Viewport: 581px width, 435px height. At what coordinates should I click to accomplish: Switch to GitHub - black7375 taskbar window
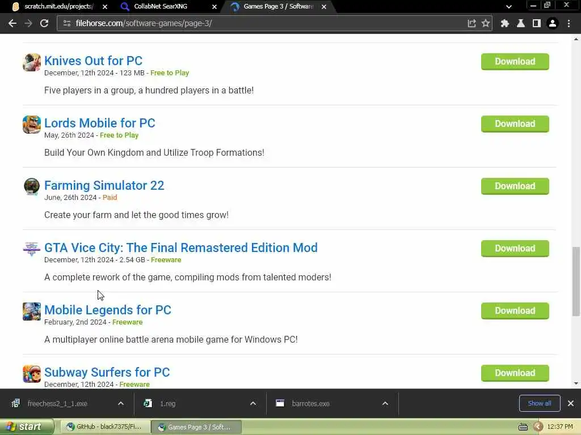(105, 427)
